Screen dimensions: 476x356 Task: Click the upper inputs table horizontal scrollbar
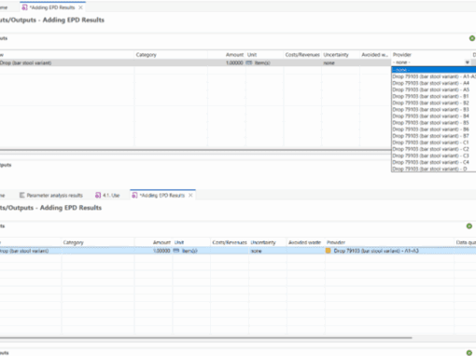point(195,150)
